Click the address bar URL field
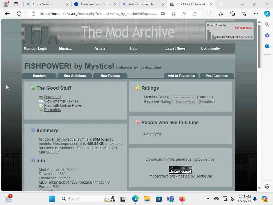Viewport: 273px width, 205px height. 98,14
